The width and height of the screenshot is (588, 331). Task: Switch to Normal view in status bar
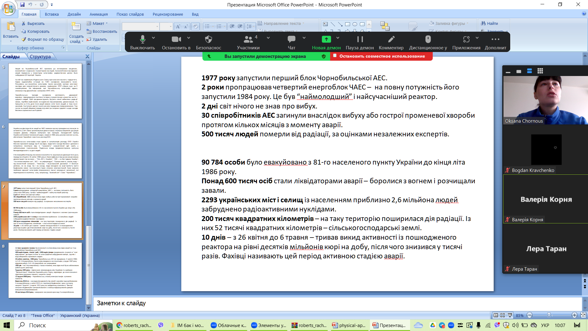pos(496,315)
